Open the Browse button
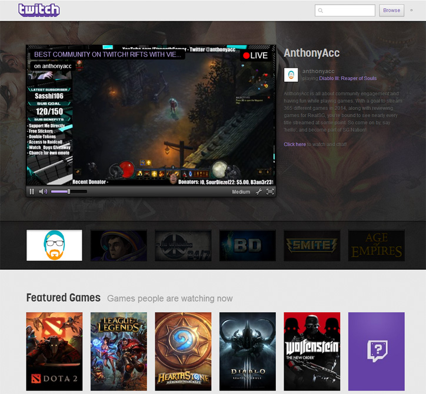Image resolution: width=426 pixels, height=394 pixels. point(391,11)
